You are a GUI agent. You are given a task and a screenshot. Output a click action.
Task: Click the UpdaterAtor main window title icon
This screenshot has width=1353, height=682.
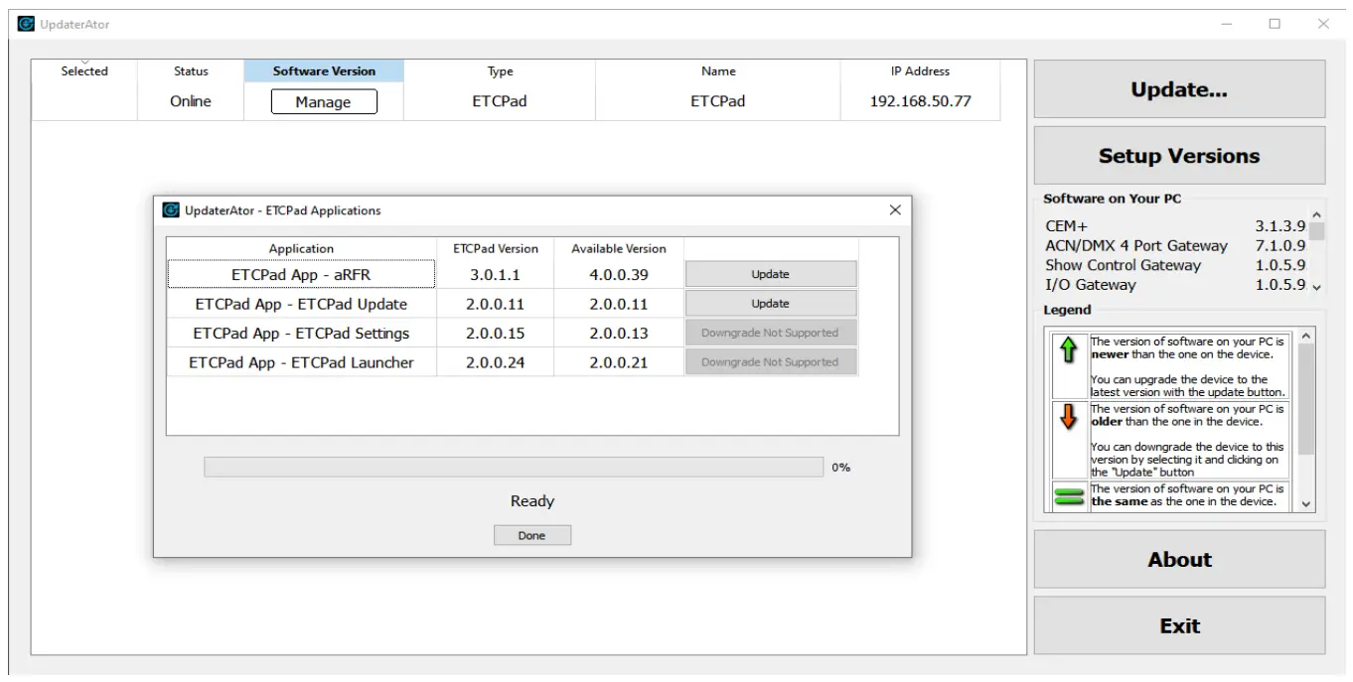(x=26, y=24)
